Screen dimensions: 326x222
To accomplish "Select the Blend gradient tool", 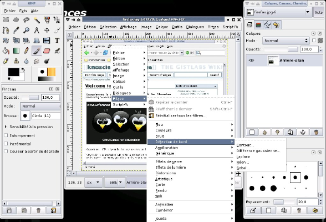I will (x=16, y=51).
